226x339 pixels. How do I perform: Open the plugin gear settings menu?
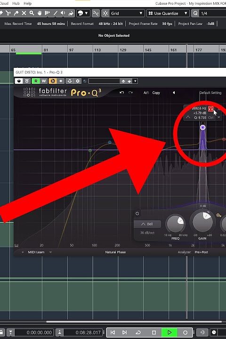tap(78, 81)
